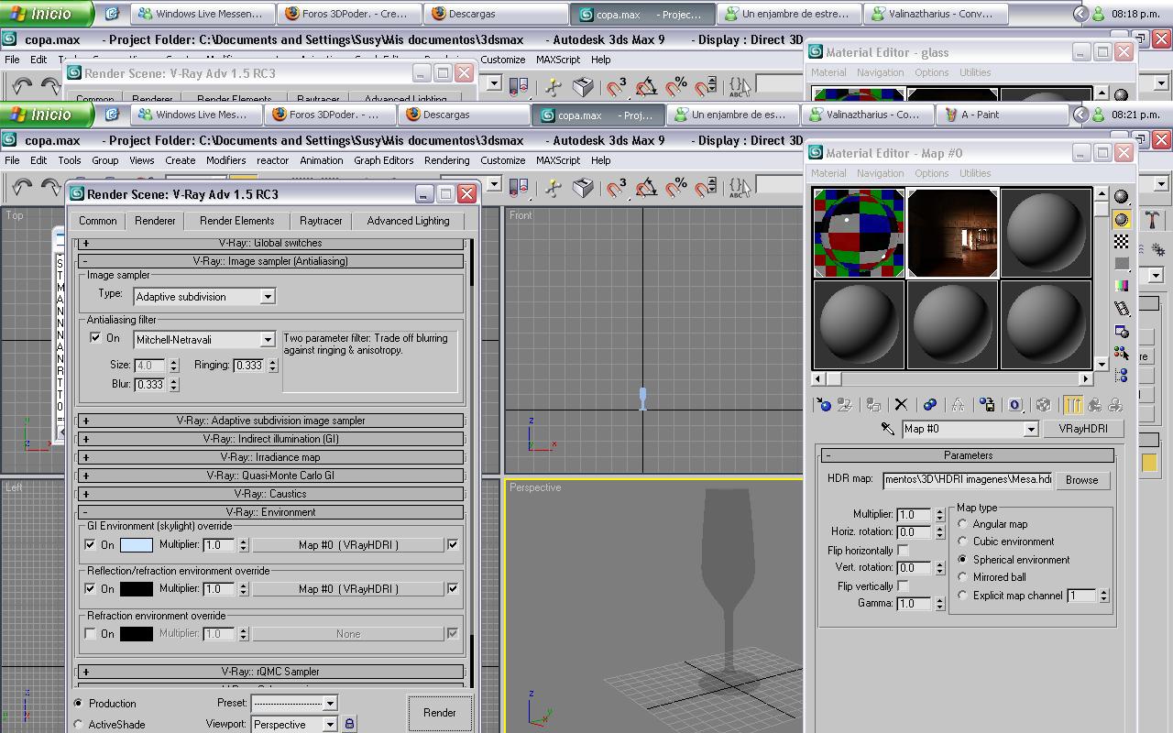The height and width of the screenshot is (733, 1173).
Task: Select the HDRI room sample slot
Action: 952,233
